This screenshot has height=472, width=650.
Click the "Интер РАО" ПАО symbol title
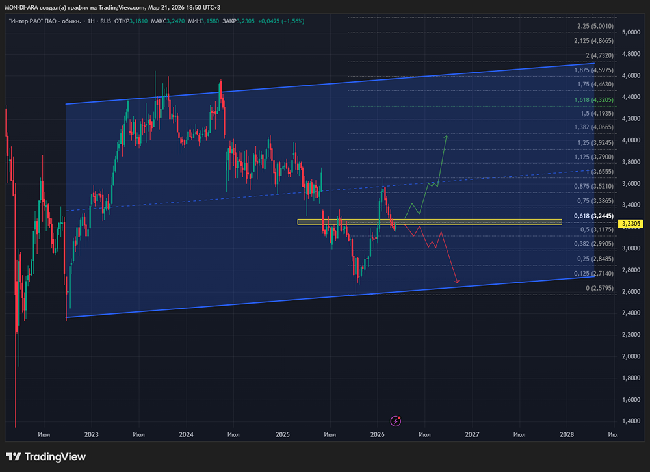coord(45,21)
